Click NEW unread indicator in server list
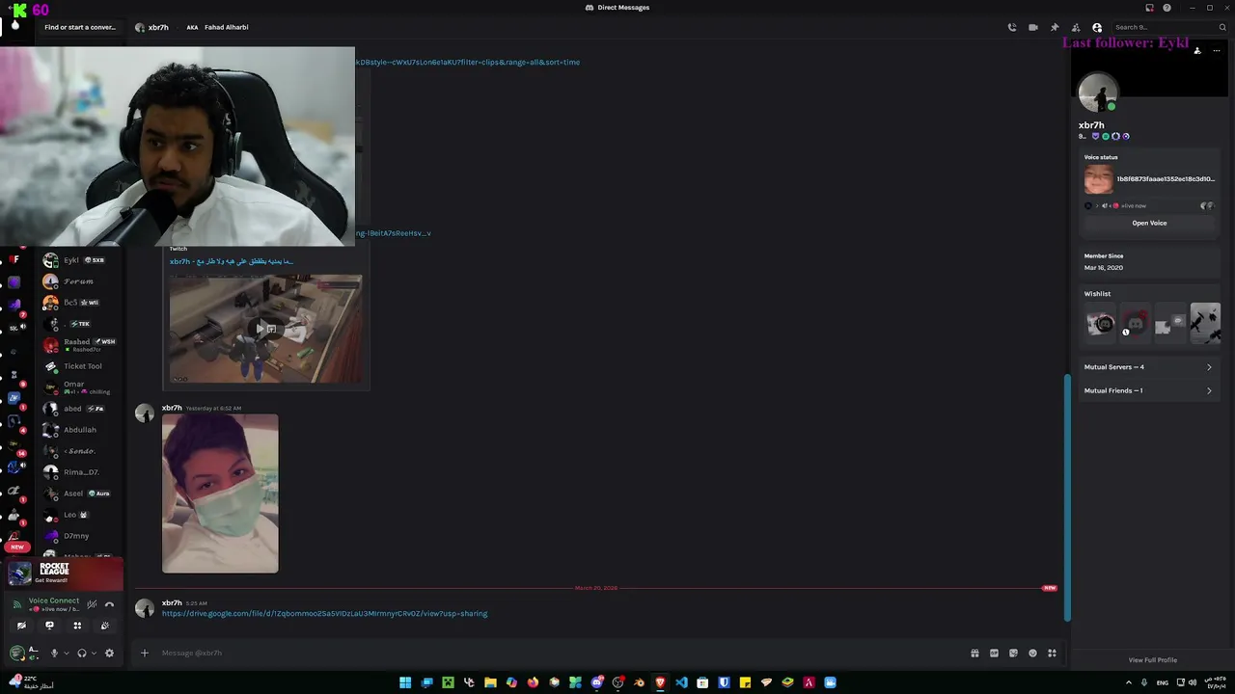This screenshot has height=694, width=1235. [x=16, y=547]
